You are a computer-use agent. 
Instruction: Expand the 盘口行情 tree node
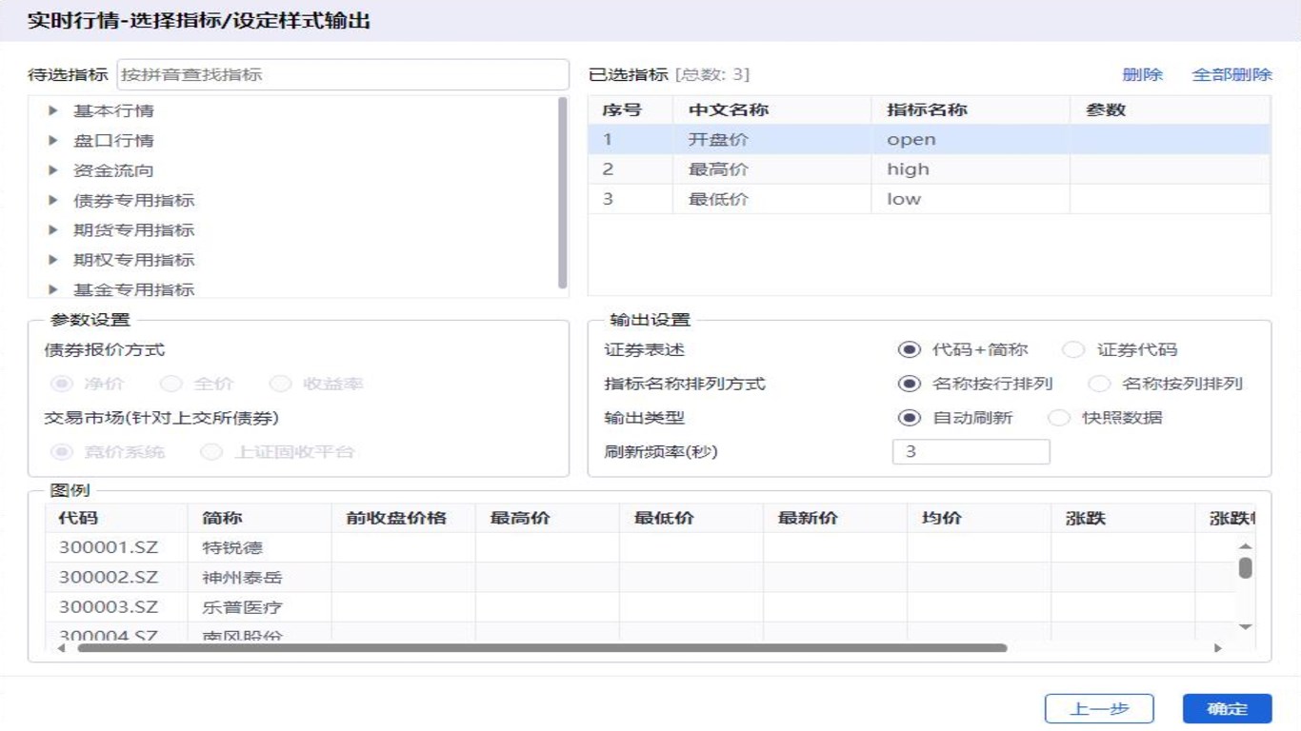53,140
